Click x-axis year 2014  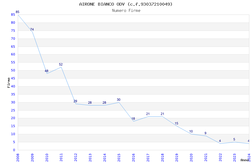[105, 157]
